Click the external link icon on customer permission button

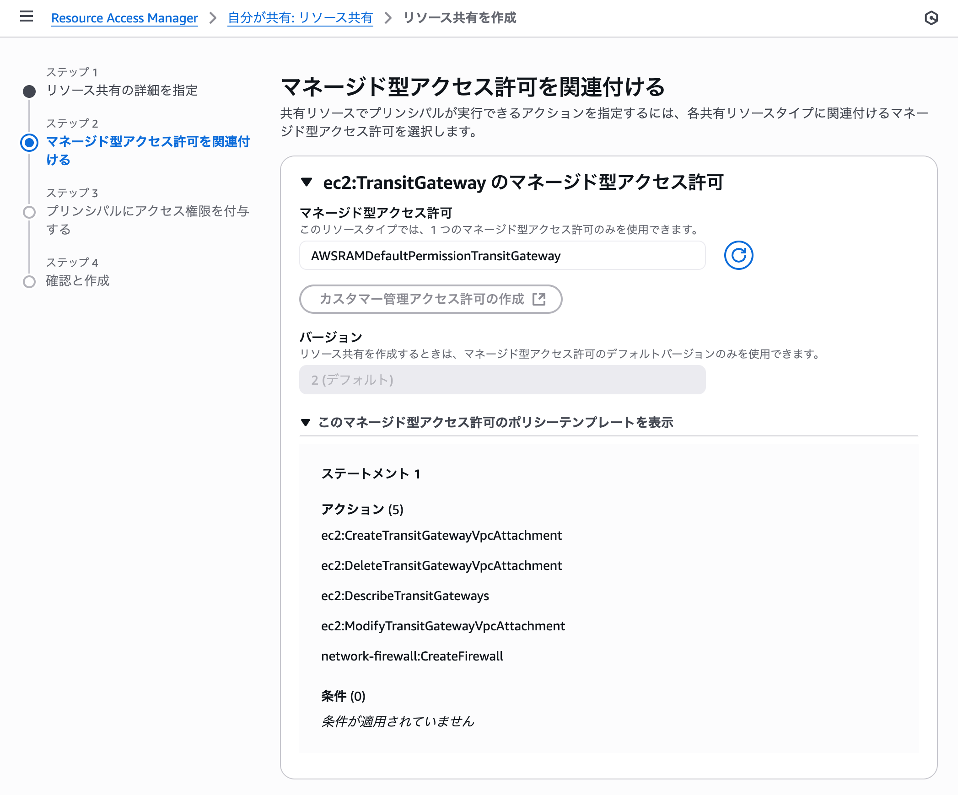click(x=540, y=299)
